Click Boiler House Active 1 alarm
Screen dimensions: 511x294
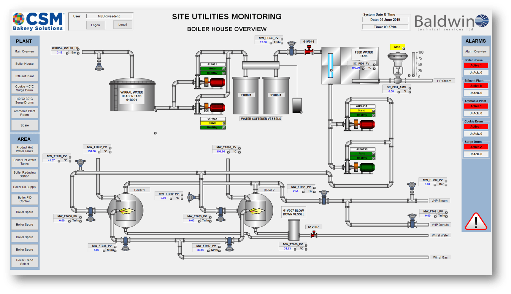click(x=476, y=65)
